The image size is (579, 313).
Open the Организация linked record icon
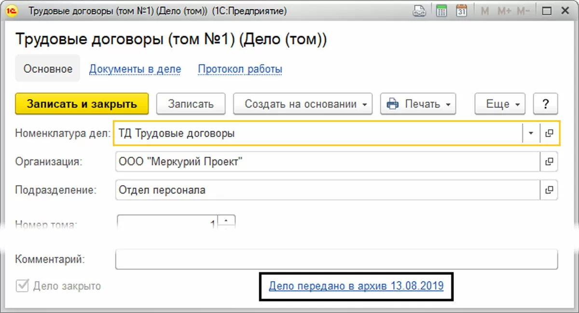tap(549, 162)
